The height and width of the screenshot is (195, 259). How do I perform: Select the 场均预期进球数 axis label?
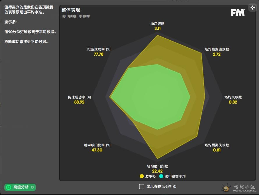[217, 49]
